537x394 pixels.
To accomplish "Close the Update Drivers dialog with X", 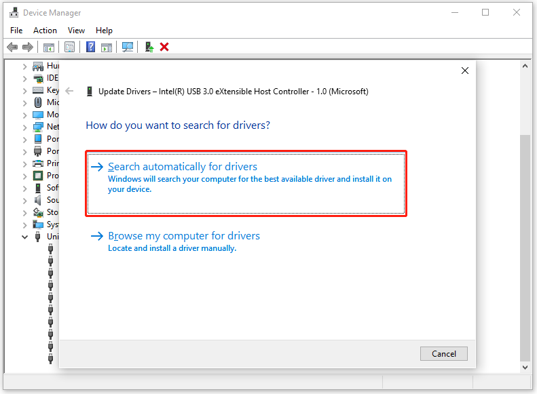I will click(465, 71).
